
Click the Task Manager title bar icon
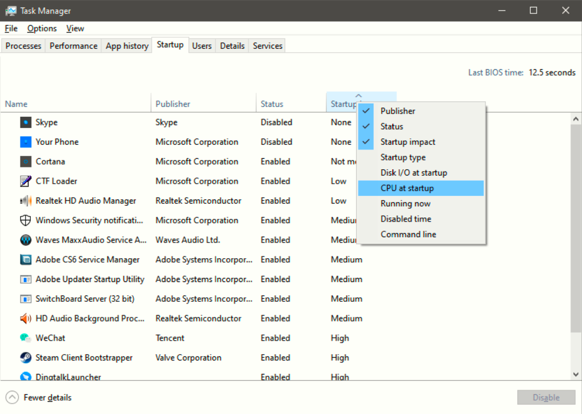click(10, 11)
